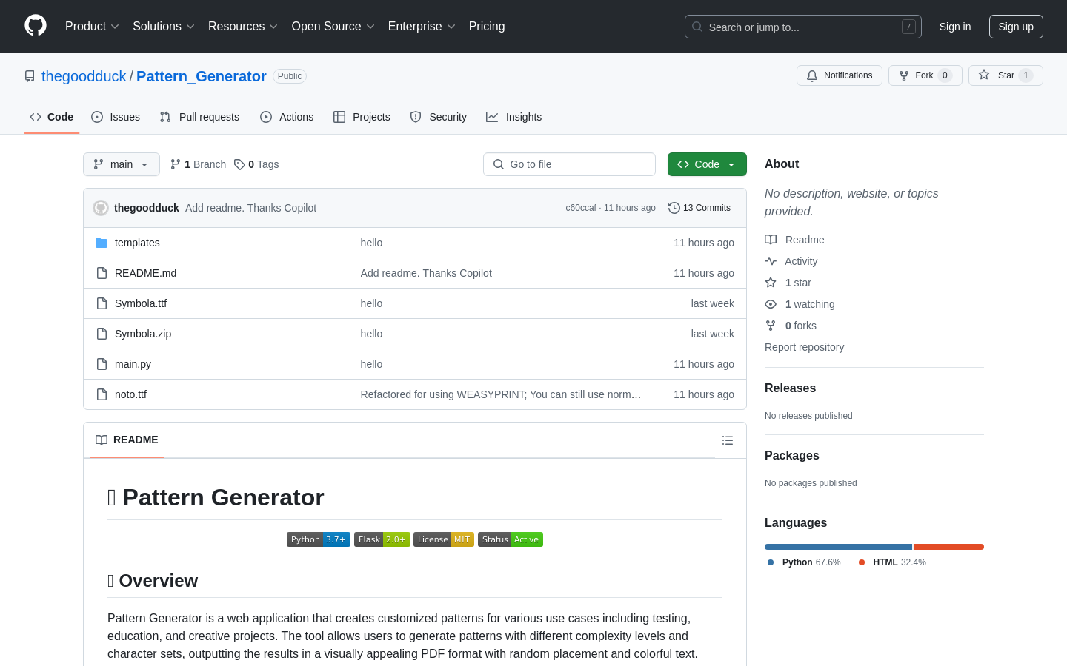Viewport: 1067px width, 666px height.
Task: Click the Status Active badge
Action: [511, 539]
